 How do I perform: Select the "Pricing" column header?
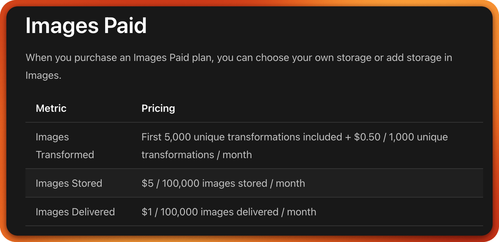point(158,108)
